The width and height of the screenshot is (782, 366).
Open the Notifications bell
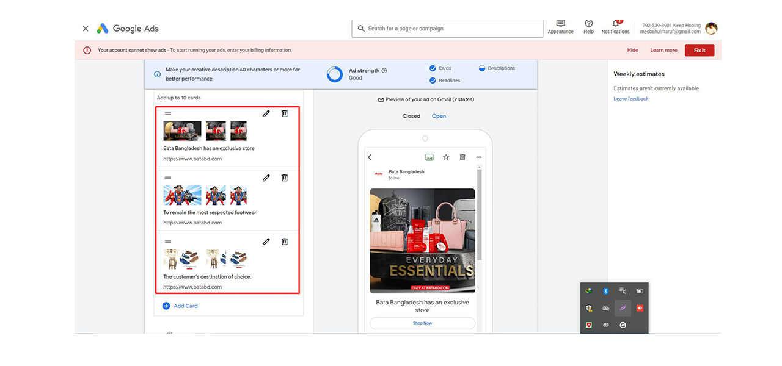pos(615,24)
